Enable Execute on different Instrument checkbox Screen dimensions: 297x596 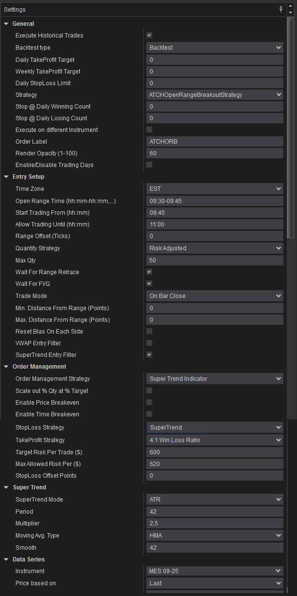point(149,130)
